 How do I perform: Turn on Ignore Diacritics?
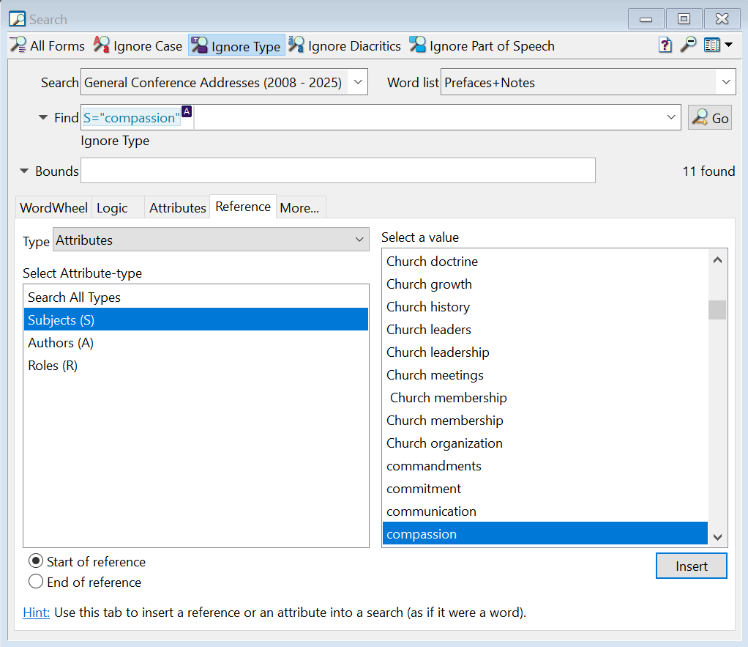(x=345, y=45)
